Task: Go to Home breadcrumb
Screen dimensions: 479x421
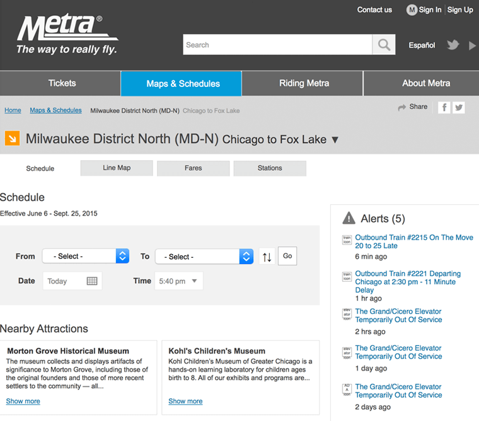Action: tap(13, 110)
